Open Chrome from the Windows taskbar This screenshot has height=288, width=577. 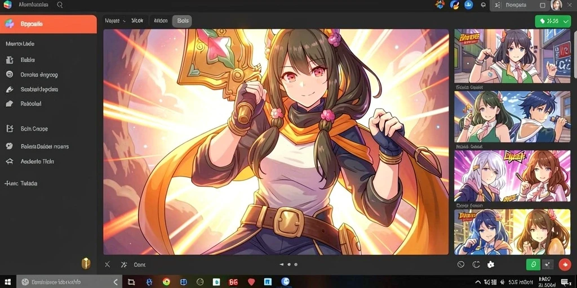coord(166,282)
